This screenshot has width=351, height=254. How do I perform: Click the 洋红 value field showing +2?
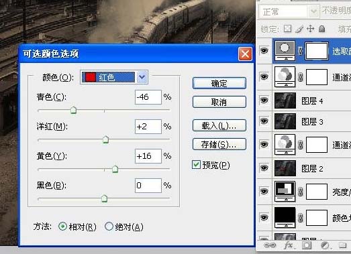click(x=148, y=127)
